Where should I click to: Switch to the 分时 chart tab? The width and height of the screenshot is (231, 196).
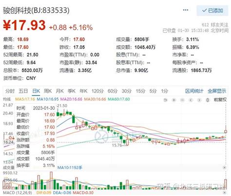(10, 91)
